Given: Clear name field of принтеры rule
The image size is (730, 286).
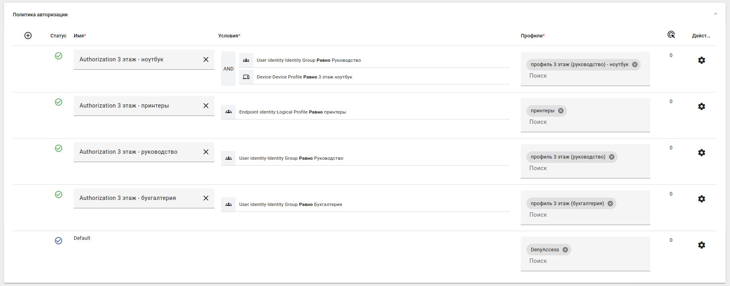Looking at the screenshot, I should [x=206, y=106].
